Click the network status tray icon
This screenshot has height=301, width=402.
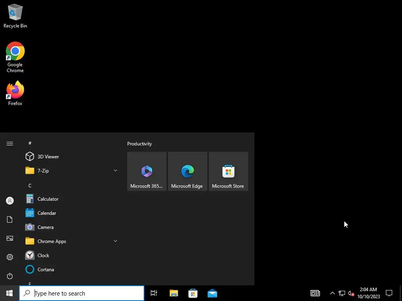click(x=342, y=293)
